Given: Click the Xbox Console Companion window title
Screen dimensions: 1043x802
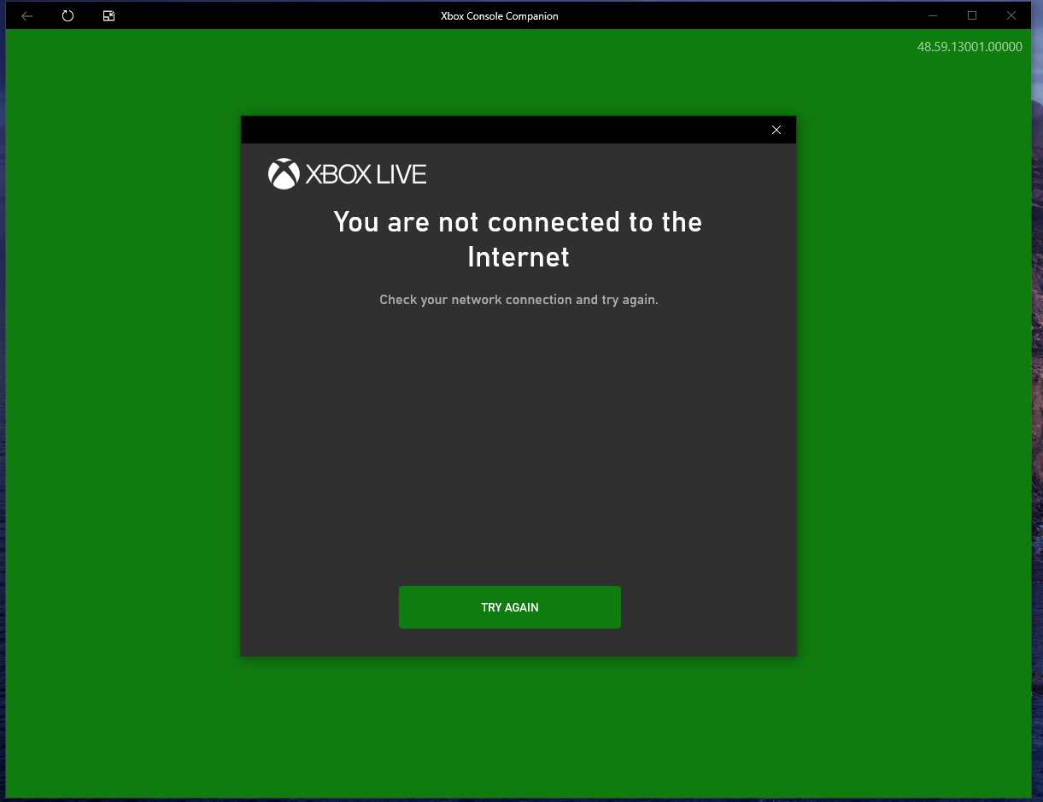Looking at the screenshot, I should point(500,16).
